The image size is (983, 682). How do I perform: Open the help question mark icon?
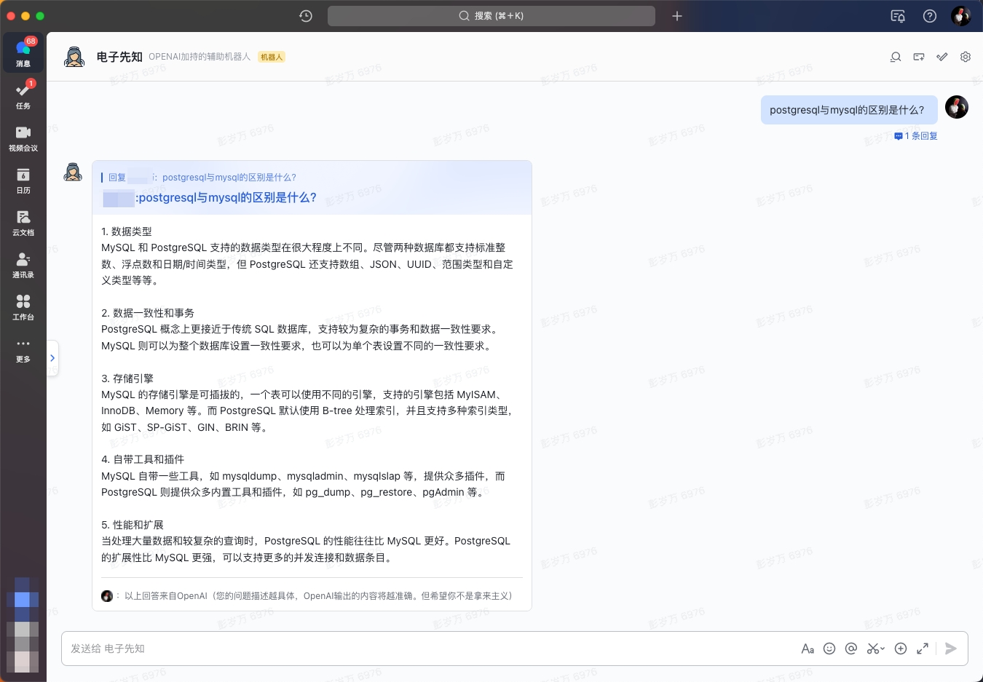(930, 16)
